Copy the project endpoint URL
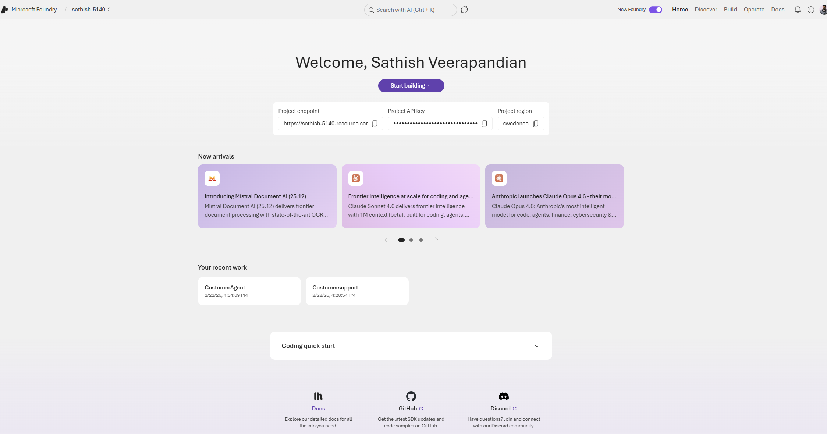 click(375, 124)
